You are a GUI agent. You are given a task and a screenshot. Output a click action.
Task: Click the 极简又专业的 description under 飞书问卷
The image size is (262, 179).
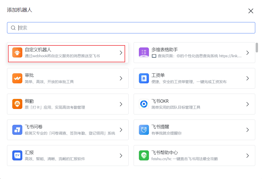(70, 133)
